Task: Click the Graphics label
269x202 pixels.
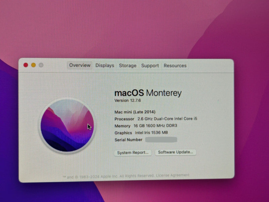Action: pyautogui.click(x=123, y=133)
